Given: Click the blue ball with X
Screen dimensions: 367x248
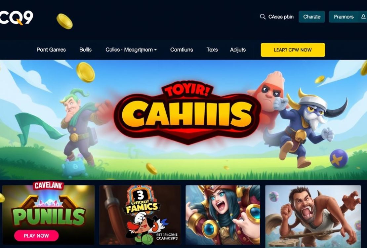Looking at the screenshot, I should click(339, 158).
